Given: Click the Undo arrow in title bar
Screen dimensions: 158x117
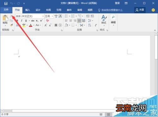Looking at the screenshot, I should point(12,3).
